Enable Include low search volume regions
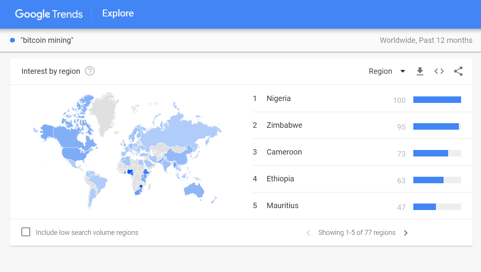 [26, 231]
